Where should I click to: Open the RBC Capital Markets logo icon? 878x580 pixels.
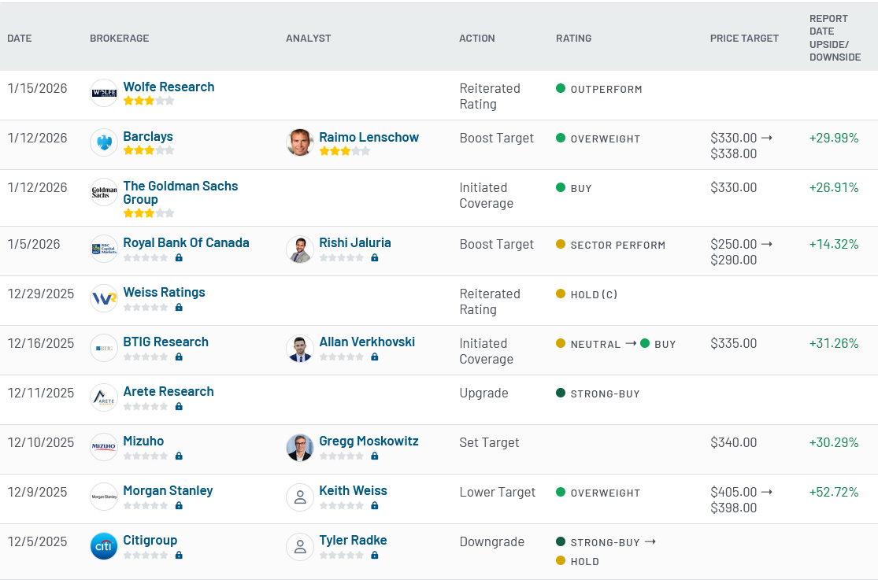(104, 249)
